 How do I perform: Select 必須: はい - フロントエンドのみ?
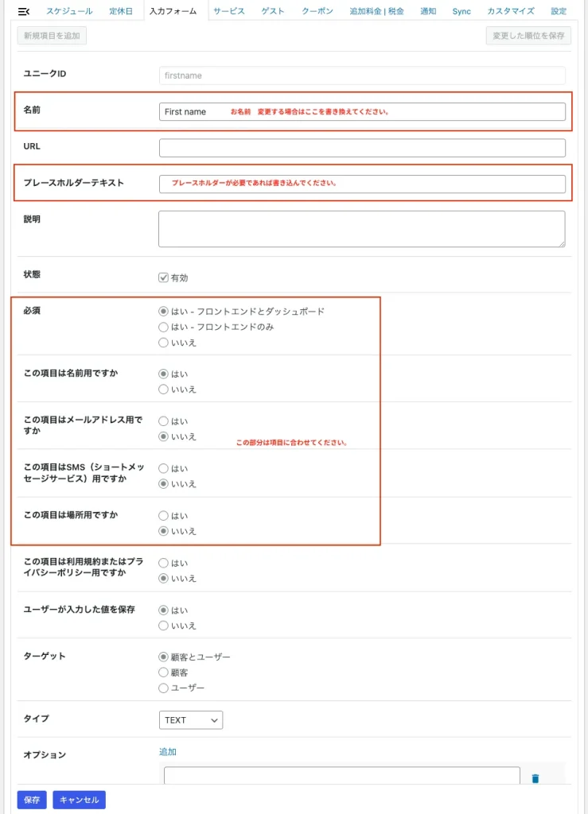tap(163, 327)
